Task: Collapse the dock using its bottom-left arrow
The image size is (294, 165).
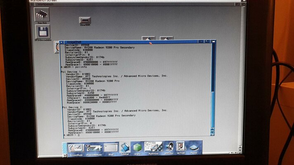Action: [x=64, y=155]
